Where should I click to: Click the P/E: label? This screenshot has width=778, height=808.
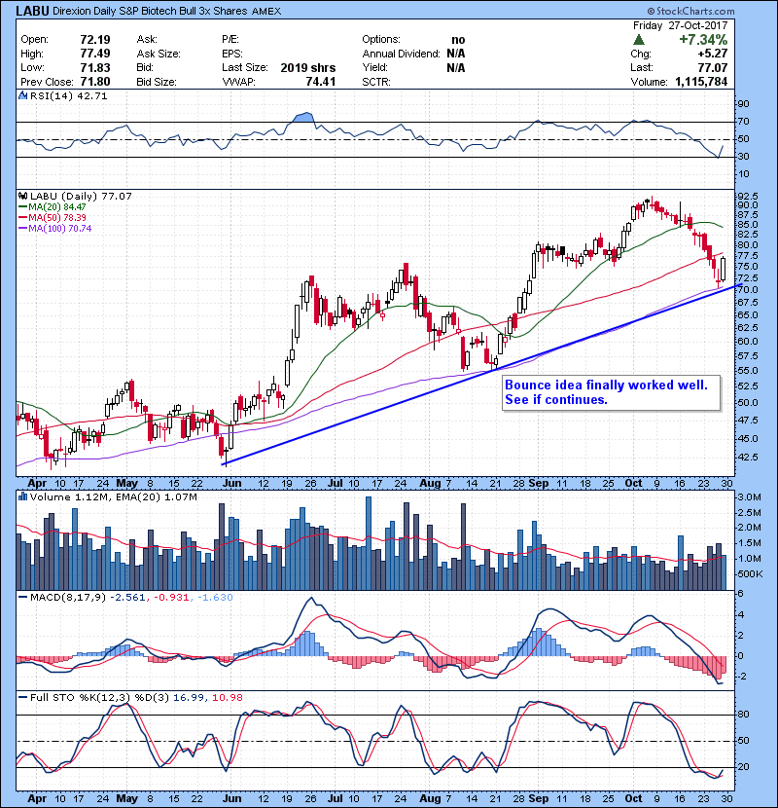230,39
